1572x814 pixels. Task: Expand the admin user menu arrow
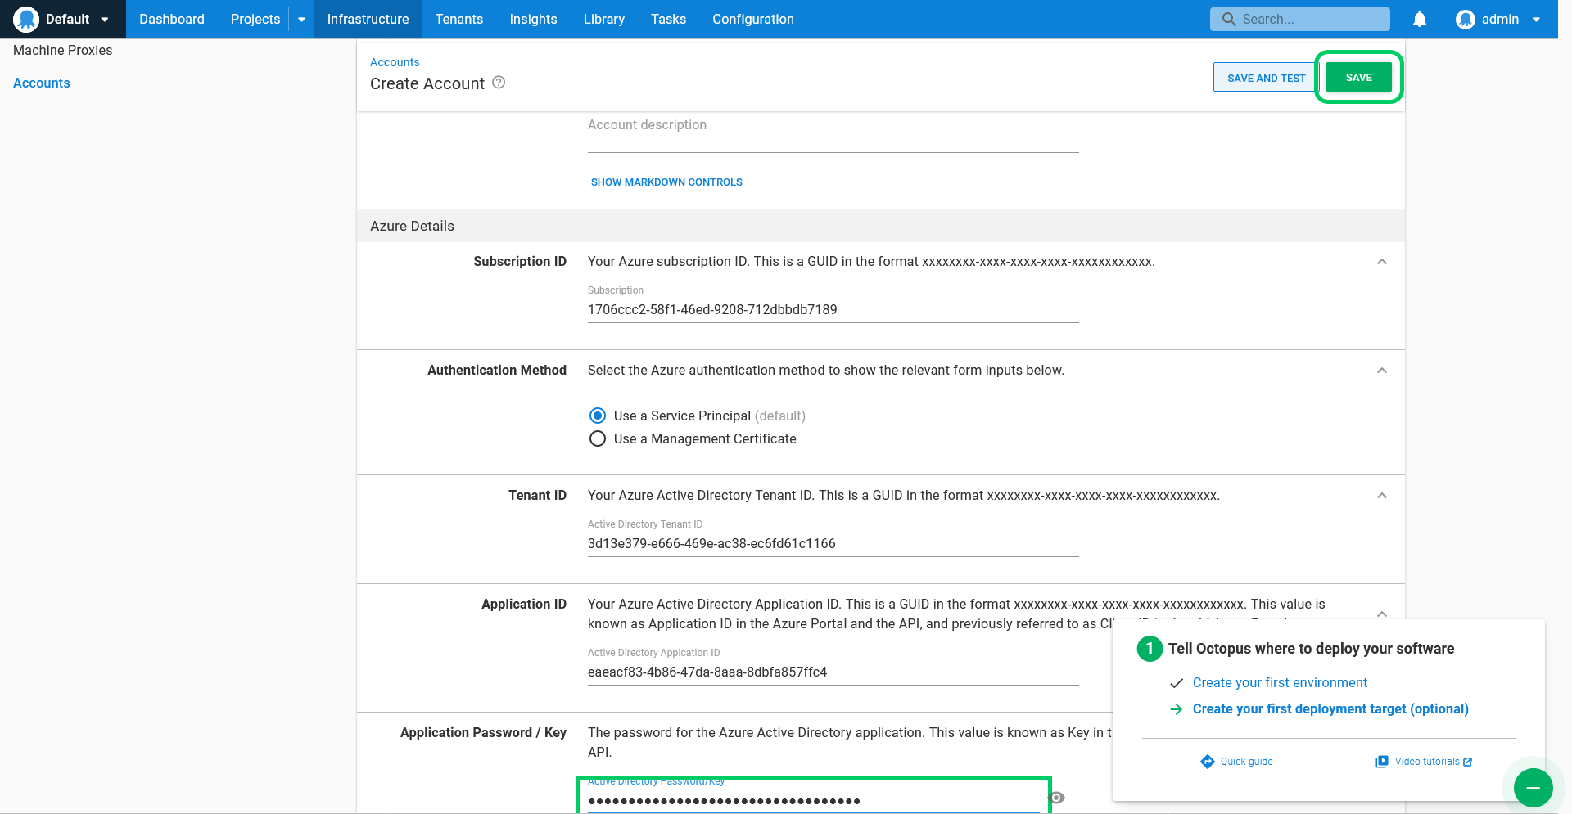click(x=1536, y=20)
